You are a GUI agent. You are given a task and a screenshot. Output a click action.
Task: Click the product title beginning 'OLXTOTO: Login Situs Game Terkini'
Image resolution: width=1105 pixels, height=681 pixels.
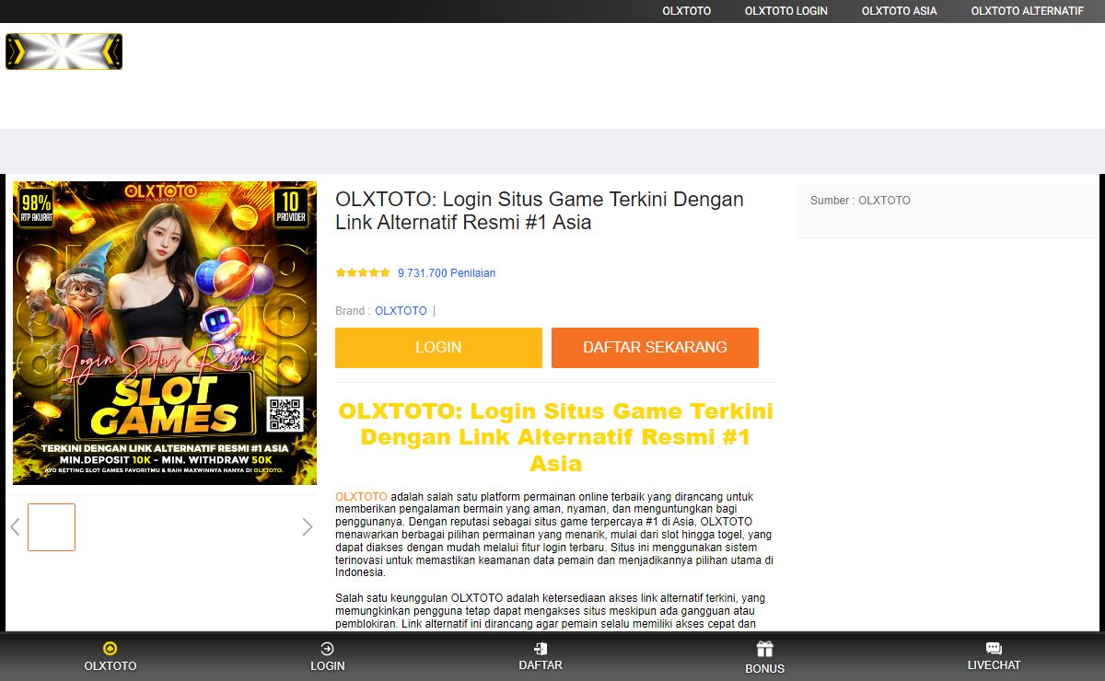540,211
